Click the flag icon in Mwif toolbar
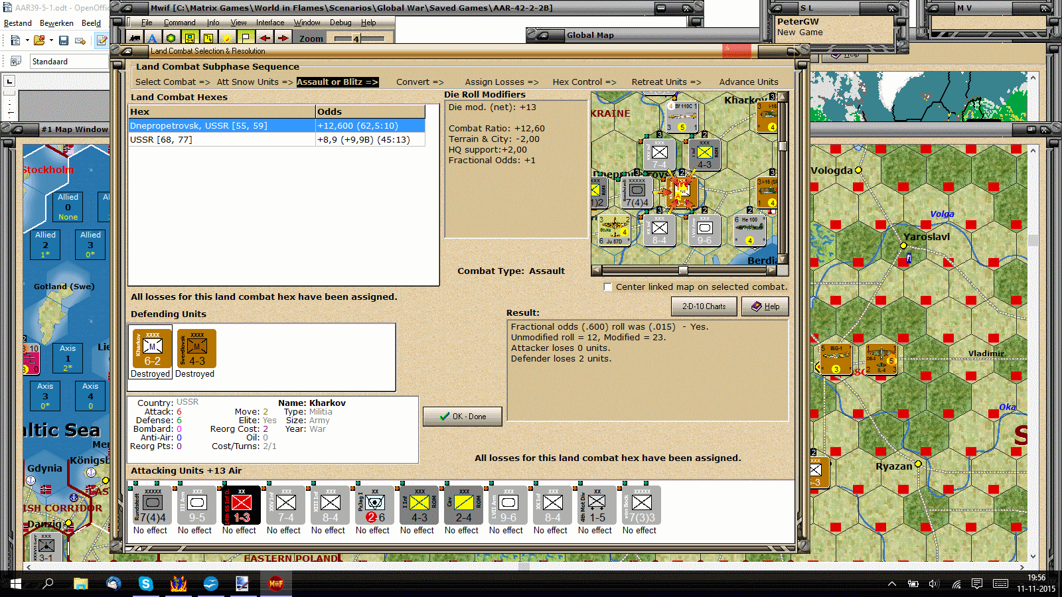The height and width of the screenshot is (597, 1062). tap(246, 38)
